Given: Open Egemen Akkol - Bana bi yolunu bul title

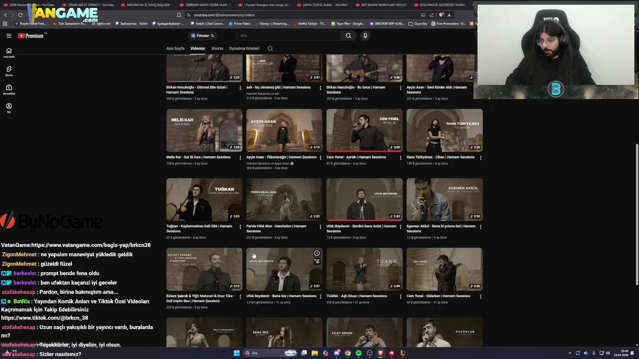Looking at the screenshot, I should pyautogui.click(x=441, y=228).
